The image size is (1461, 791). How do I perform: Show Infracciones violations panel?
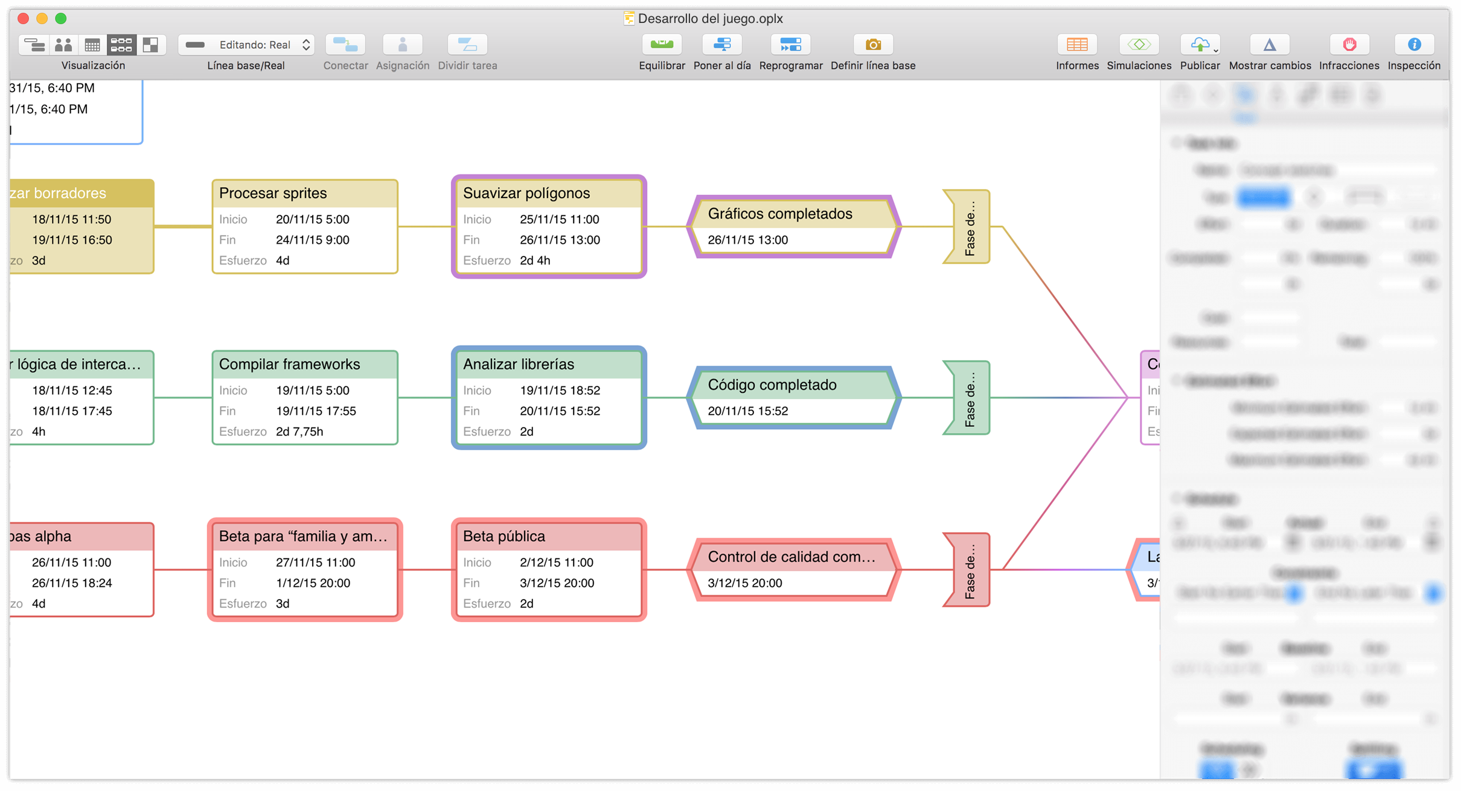(x=1349, y=45)
